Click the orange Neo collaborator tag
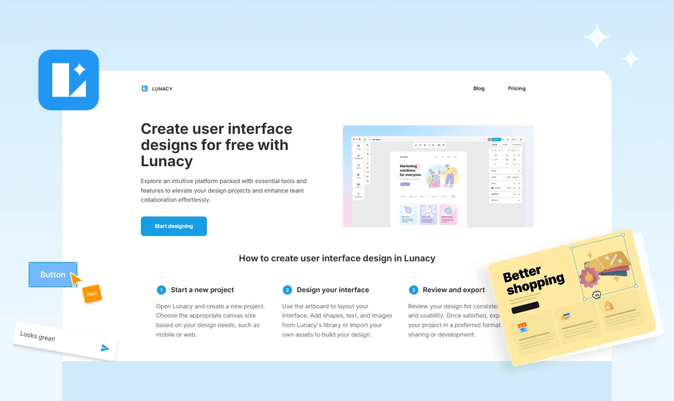Image resolution: width=674 pixels, height=401 pixels. tap(93, 294)
